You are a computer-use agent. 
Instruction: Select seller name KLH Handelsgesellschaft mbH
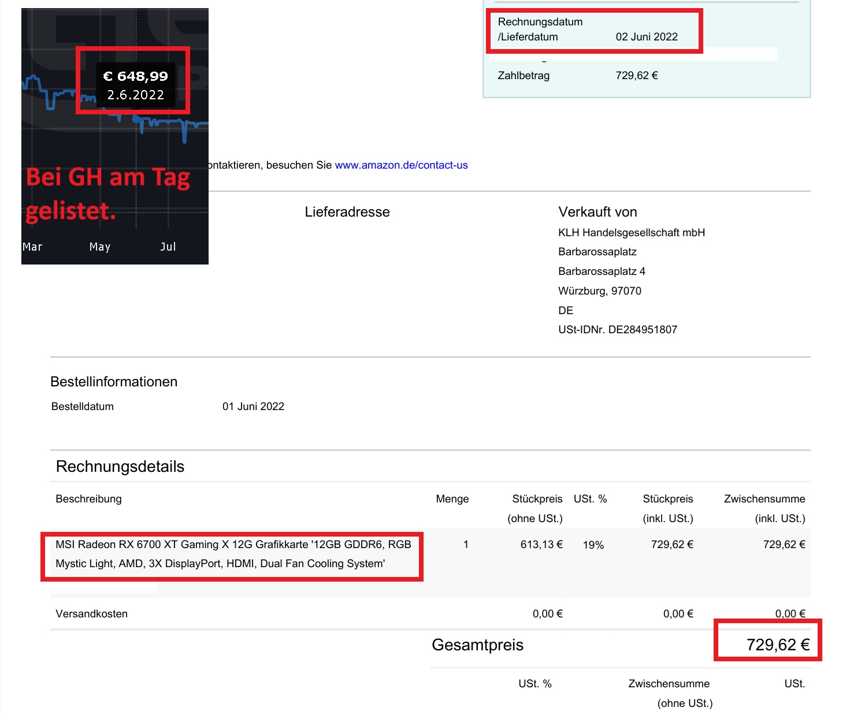pos(632,233)
